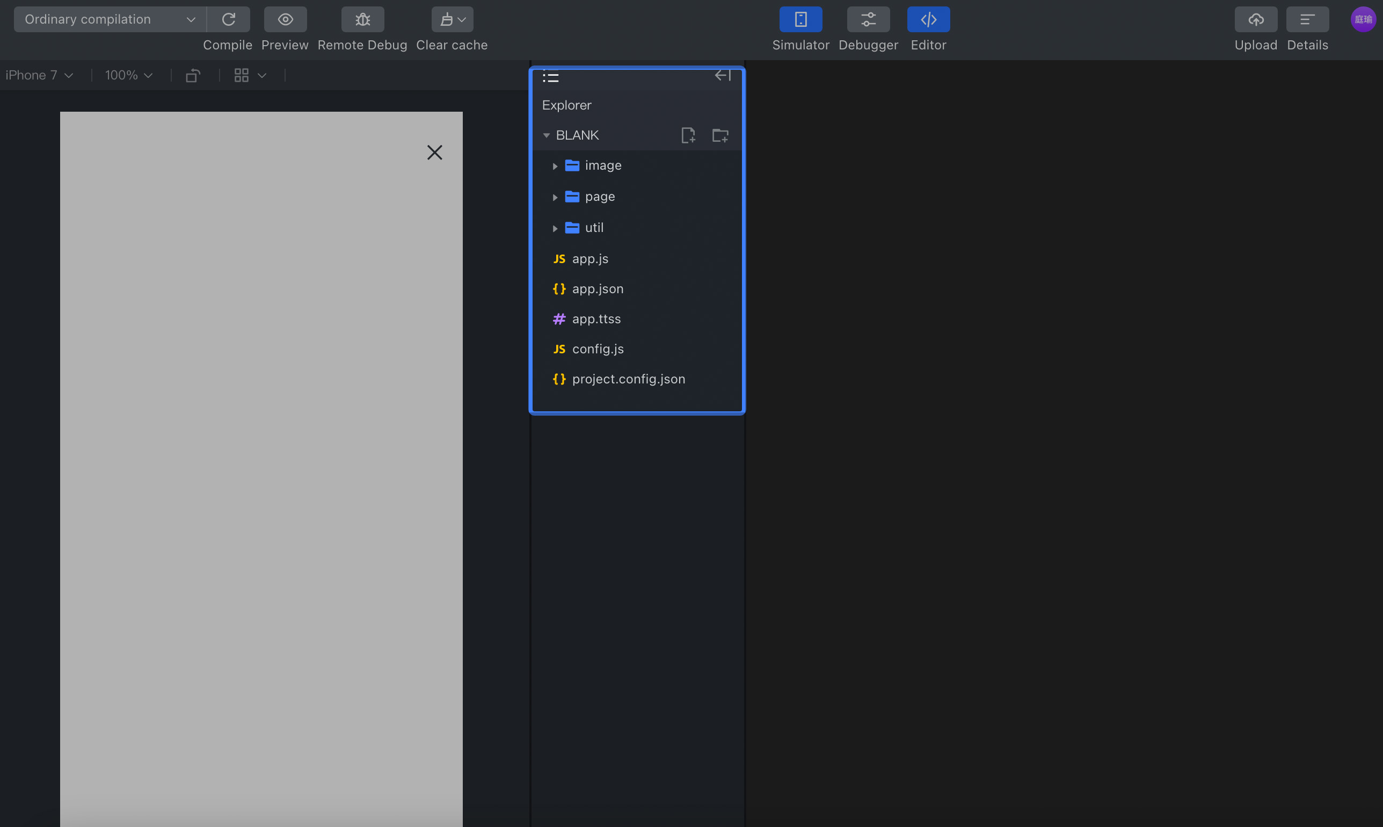
Task: Toggle the Debugger panel visibility
Action: coord(868,19)
